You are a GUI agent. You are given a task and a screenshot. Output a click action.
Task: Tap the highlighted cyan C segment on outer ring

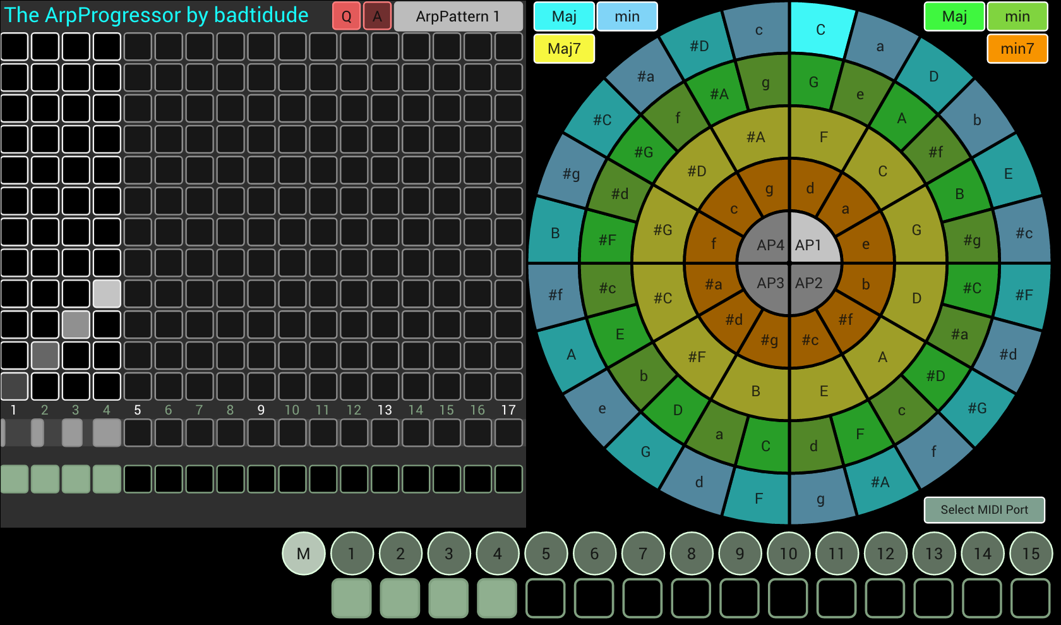820,30
